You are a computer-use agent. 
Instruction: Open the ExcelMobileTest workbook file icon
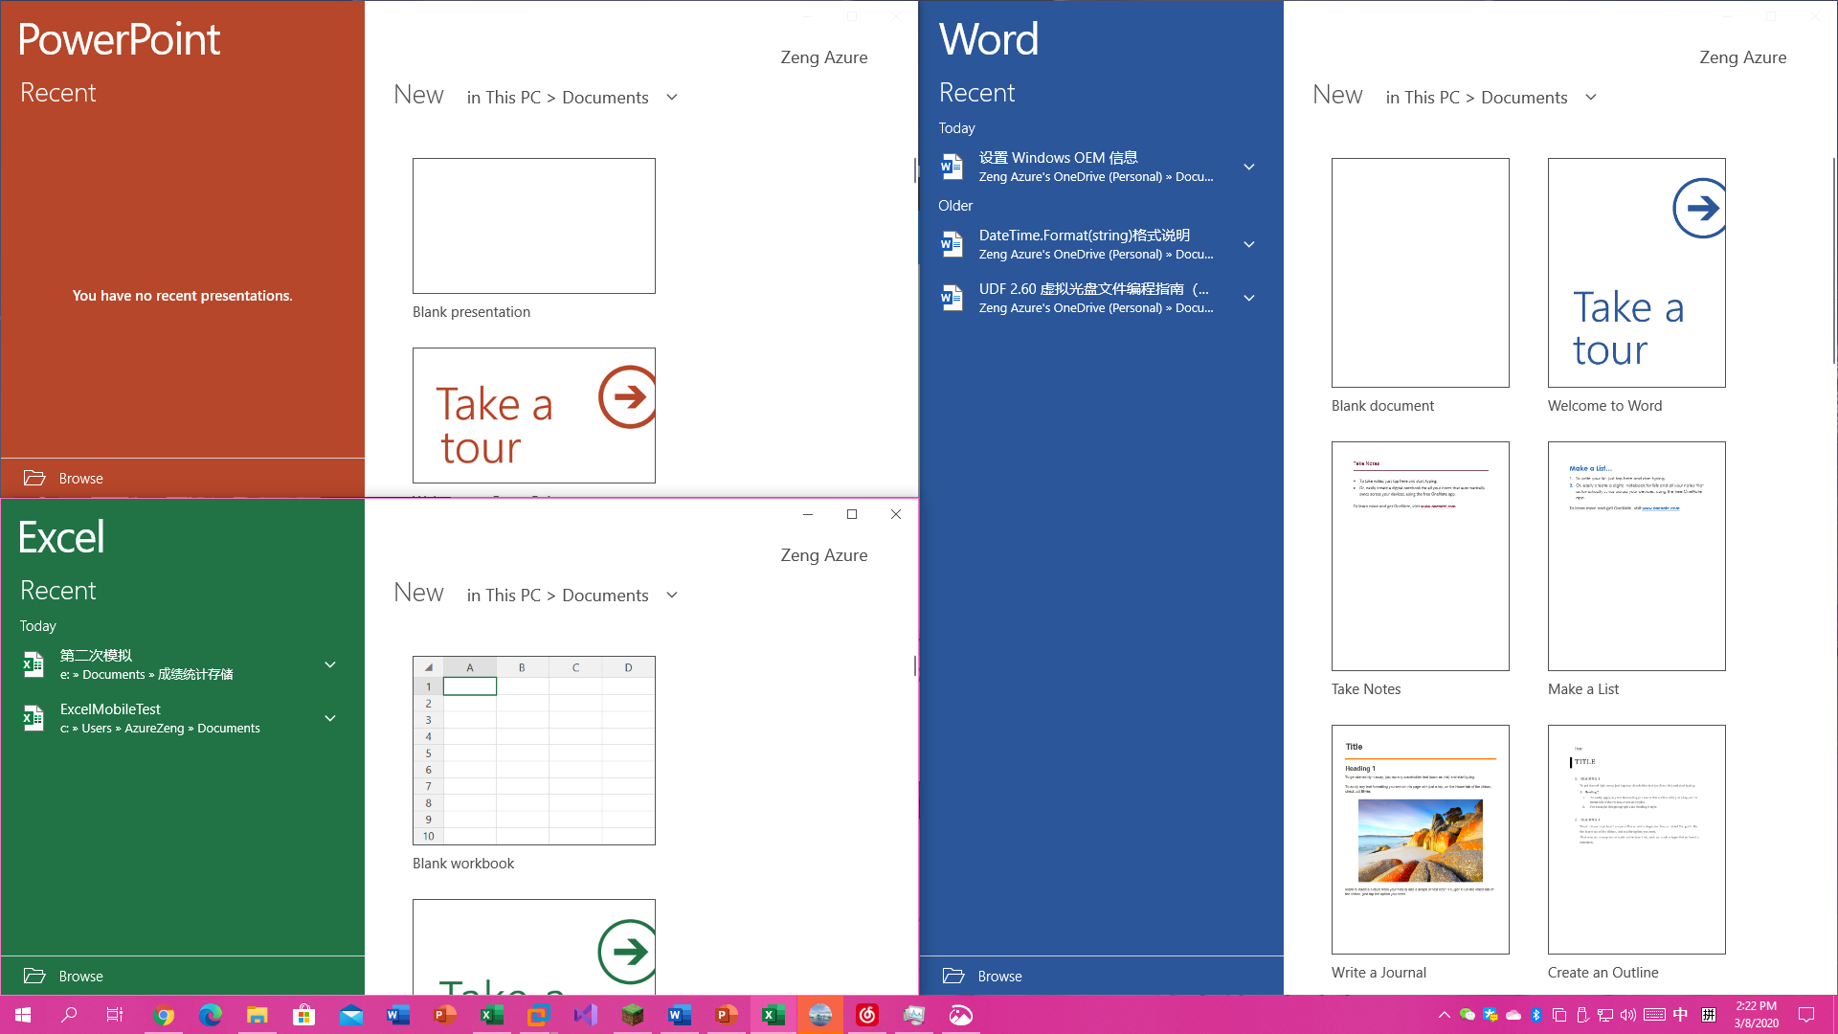coord(34,718)
